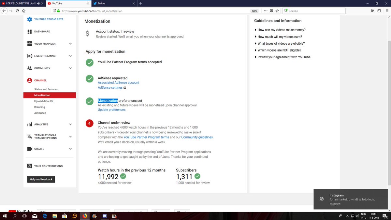Click the Update preferences link
391x220 pixels.
tap(112, 110)
